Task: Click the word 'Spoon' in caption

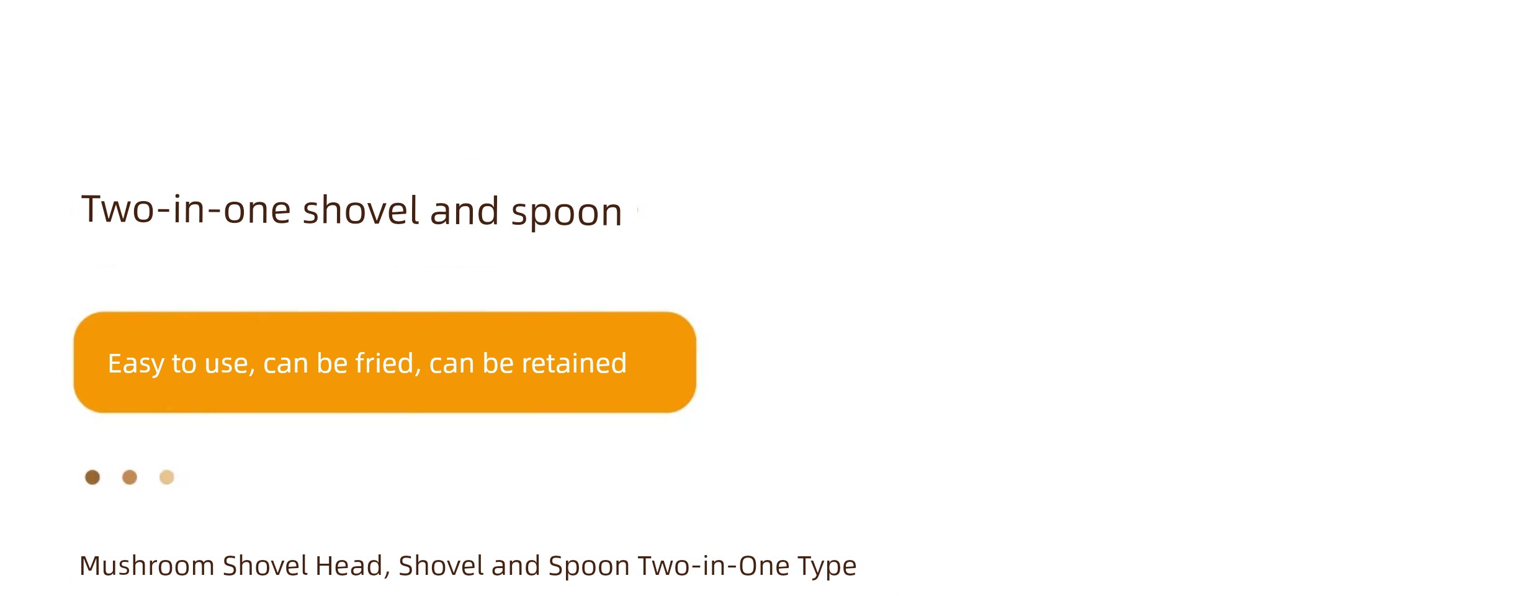Action: point(589,567)
